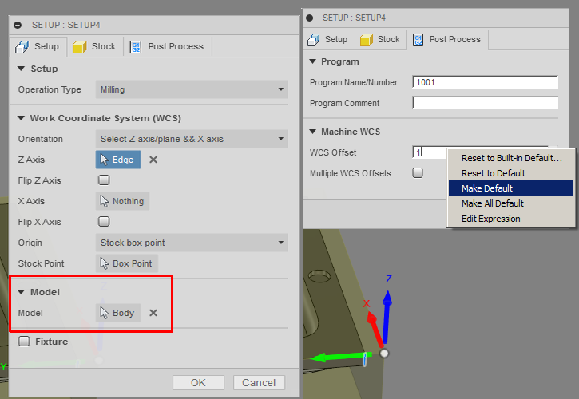This screenshot has height=399, width=579.
Task: Click the OK button
Action: pyautogui.click(x=198, y=383)
